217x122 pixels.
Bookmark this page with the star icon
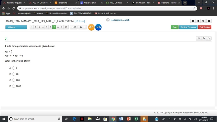[194, 8]
